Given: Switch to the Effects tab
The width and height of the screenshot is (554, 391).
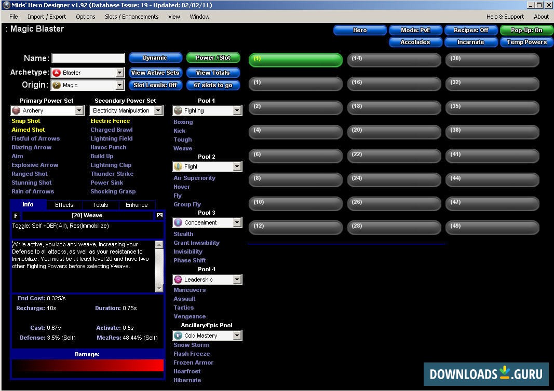Looking at the screenshot, I should click(64, 205).
